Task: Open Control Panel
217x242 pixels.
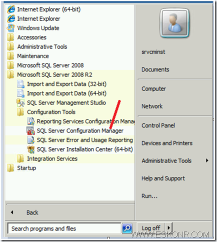Action: pyautogui.click(x=158, y=125)
